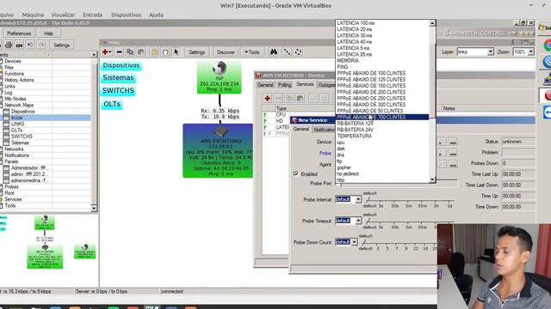Open the Probe Interval dropdown arrow
This screenshot has height=309, width=551.
[x=358, y=199]
